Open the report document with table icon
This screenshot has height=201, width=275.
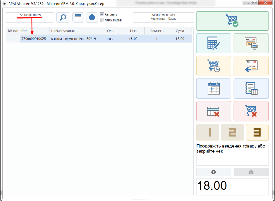click(x=251, y=89)
